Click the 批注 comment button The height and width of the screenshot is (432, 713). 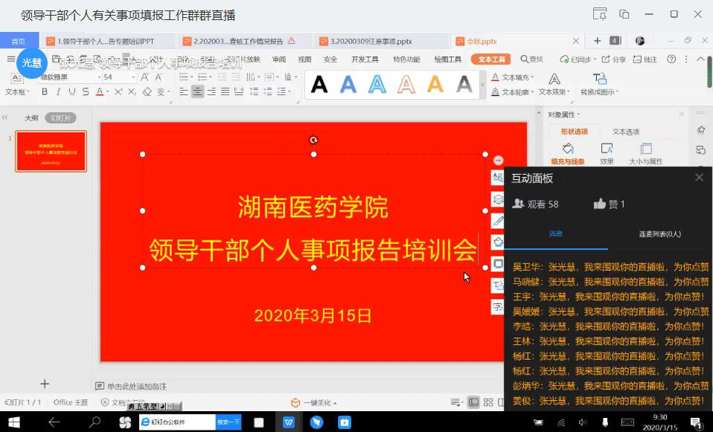(x=645, y=59)
